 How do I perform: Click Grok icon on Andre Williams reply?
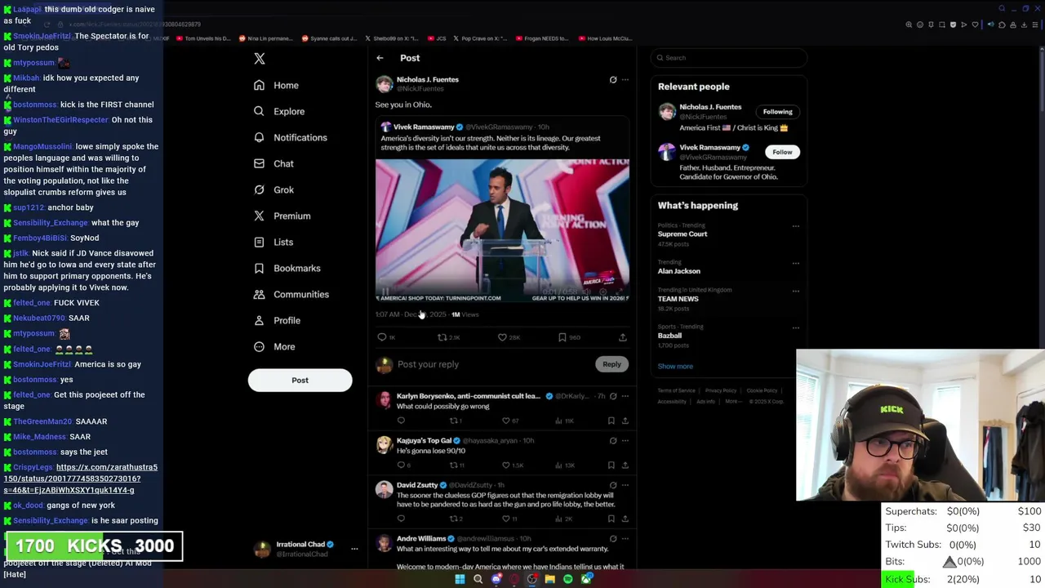tap(613, 539)
